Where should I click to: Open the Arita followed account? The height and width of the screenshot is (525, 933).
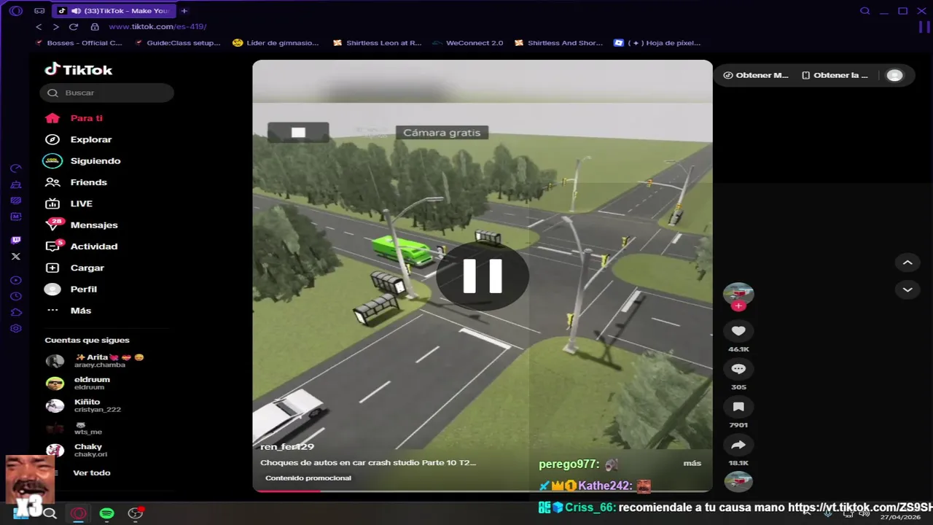pyautogui.click(x=95, y=361)
